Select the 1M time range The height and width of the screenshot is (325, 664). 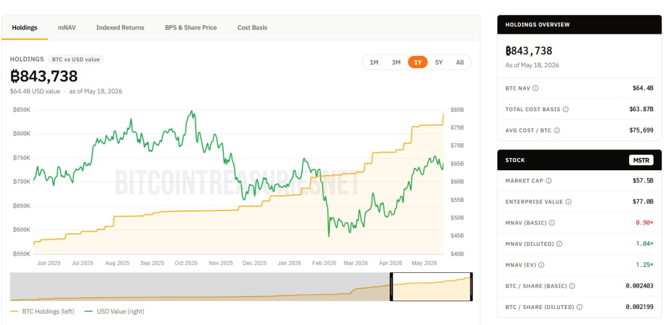click(x=374, y=62)
